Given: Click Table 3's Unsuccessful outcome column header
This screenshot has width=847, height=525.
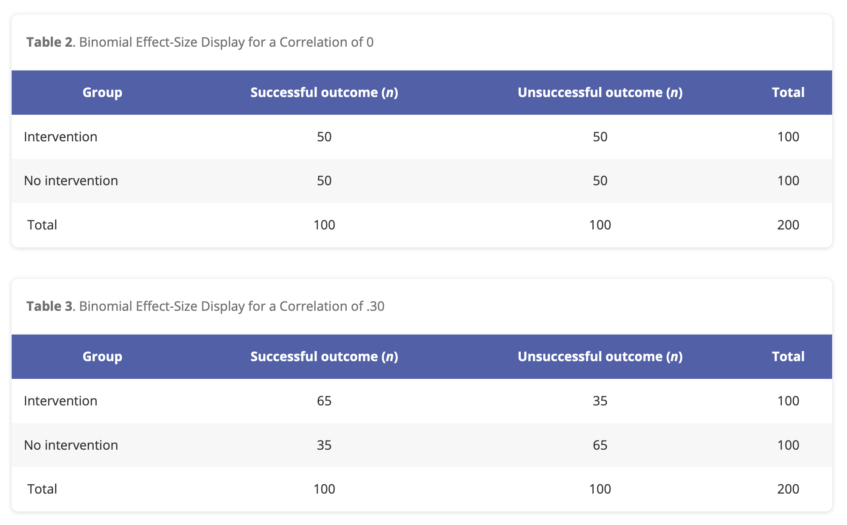Looking at the screenshot, I should (600, 357).
